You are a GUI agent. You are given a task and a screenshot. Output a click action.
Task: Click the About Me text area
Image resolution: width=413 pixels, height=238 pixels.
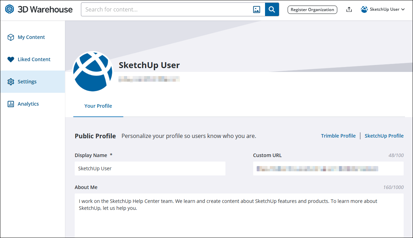(x=239, y=216)
